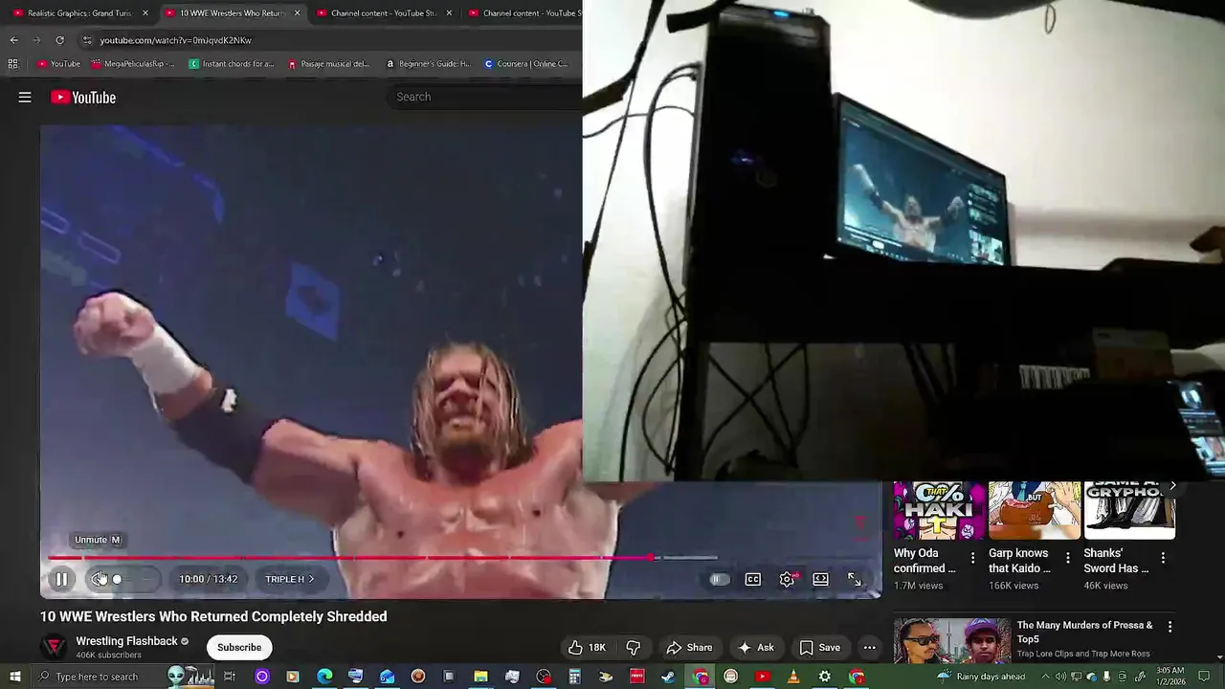Screen dimensions: 1225x689
Task: Save the video to a playlist
Action: (820, 647)
